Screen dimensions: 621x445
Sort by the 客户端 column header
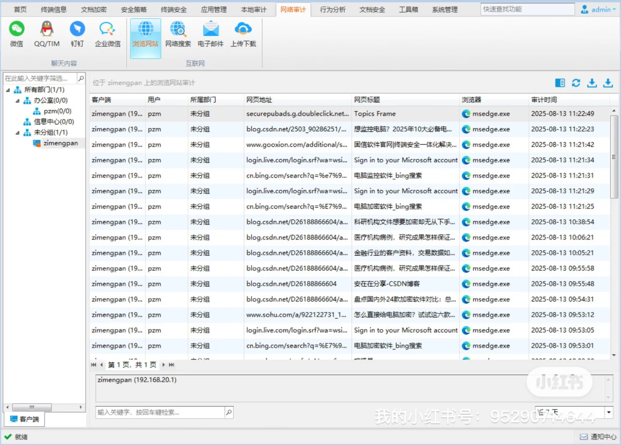[117, 100]
